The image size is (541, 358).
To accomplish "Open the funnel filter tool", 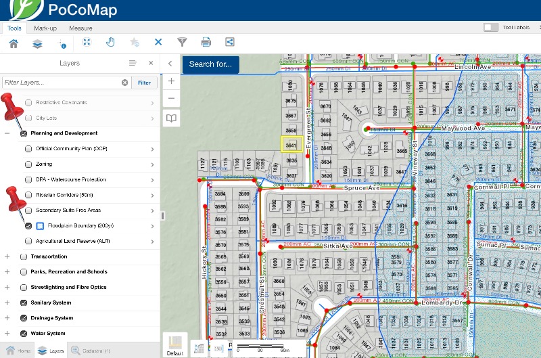I will click(x=182, y=42).
